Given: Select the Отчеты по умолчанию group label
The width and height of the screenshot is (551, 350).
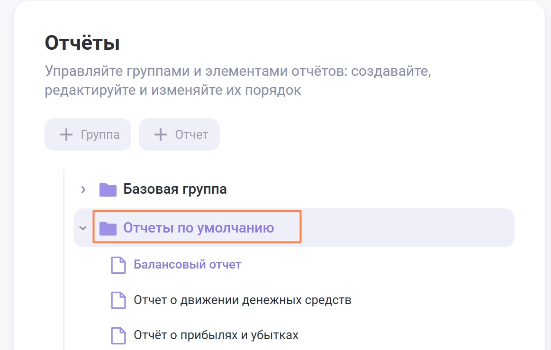Looking at the screenshot, I should click(x=199, y=228).
